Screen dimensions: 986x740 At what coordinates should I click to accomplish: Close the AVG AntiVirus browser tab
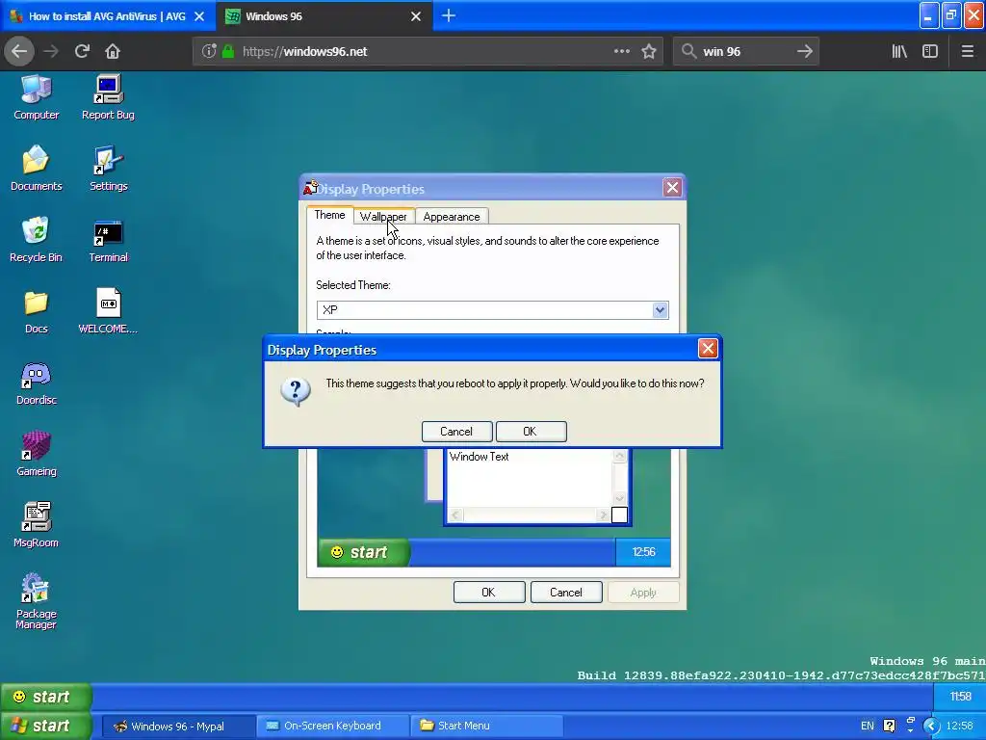pyautogui.click(x=199, y=16)
